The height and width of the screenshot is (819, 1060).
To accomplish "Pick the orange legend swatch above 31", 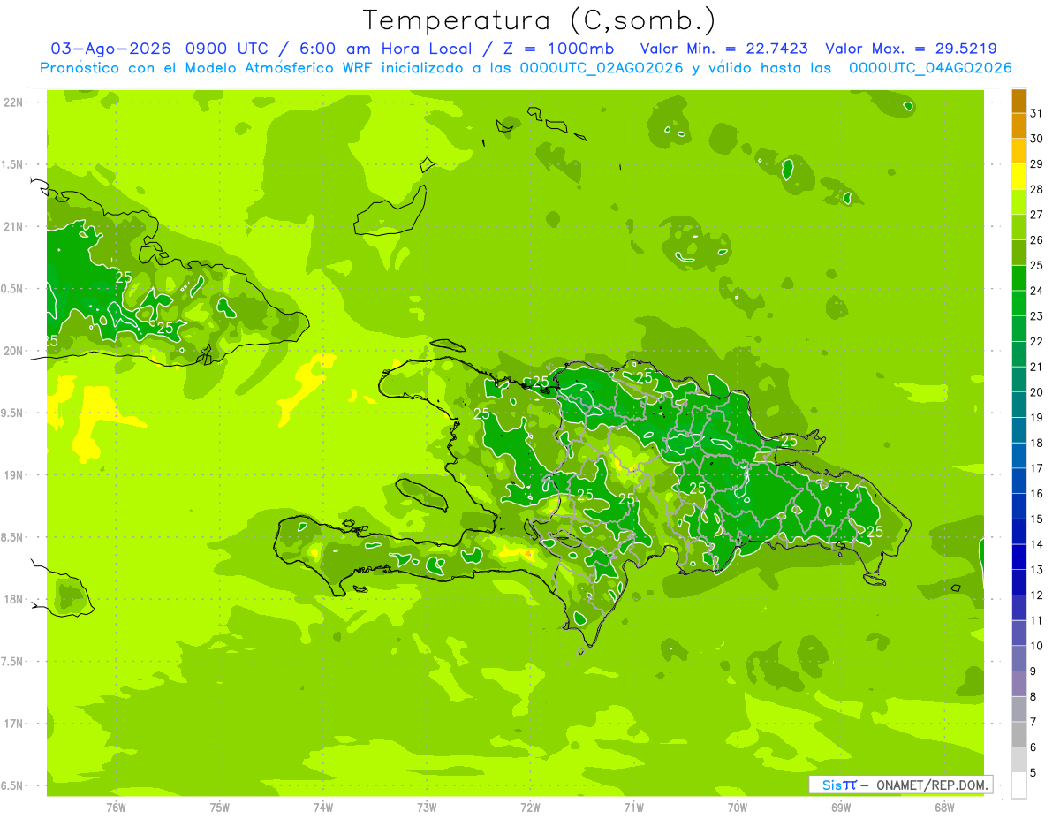I will tap(1018, 101).
